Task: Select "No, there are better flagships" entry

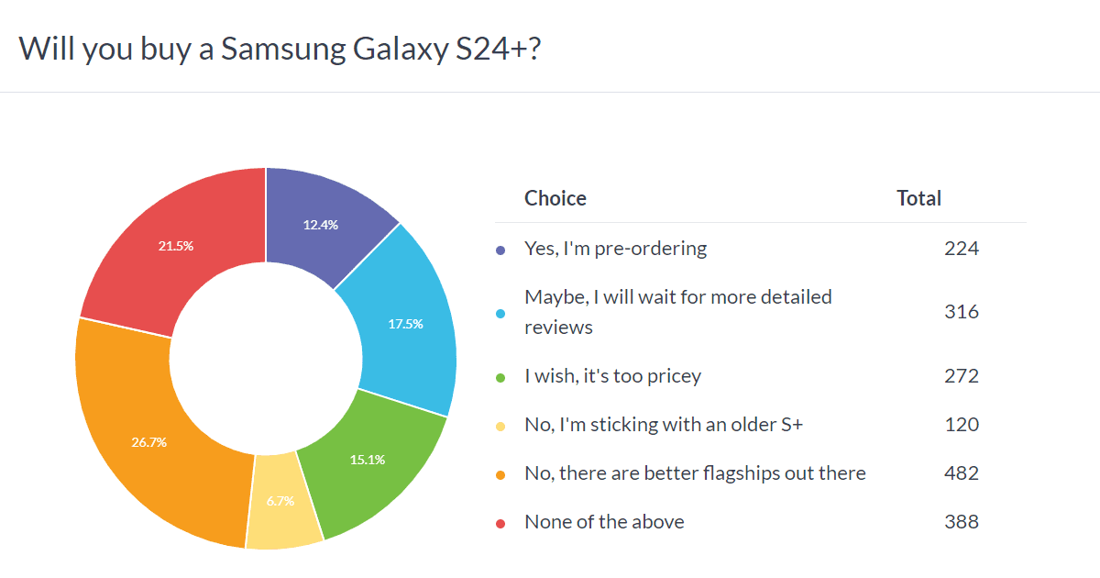Action: click(x=695, y=473)
